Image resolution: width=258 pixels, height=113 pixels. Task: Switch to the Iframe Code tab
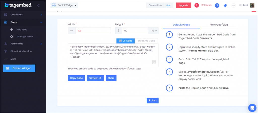click(146, 41)
